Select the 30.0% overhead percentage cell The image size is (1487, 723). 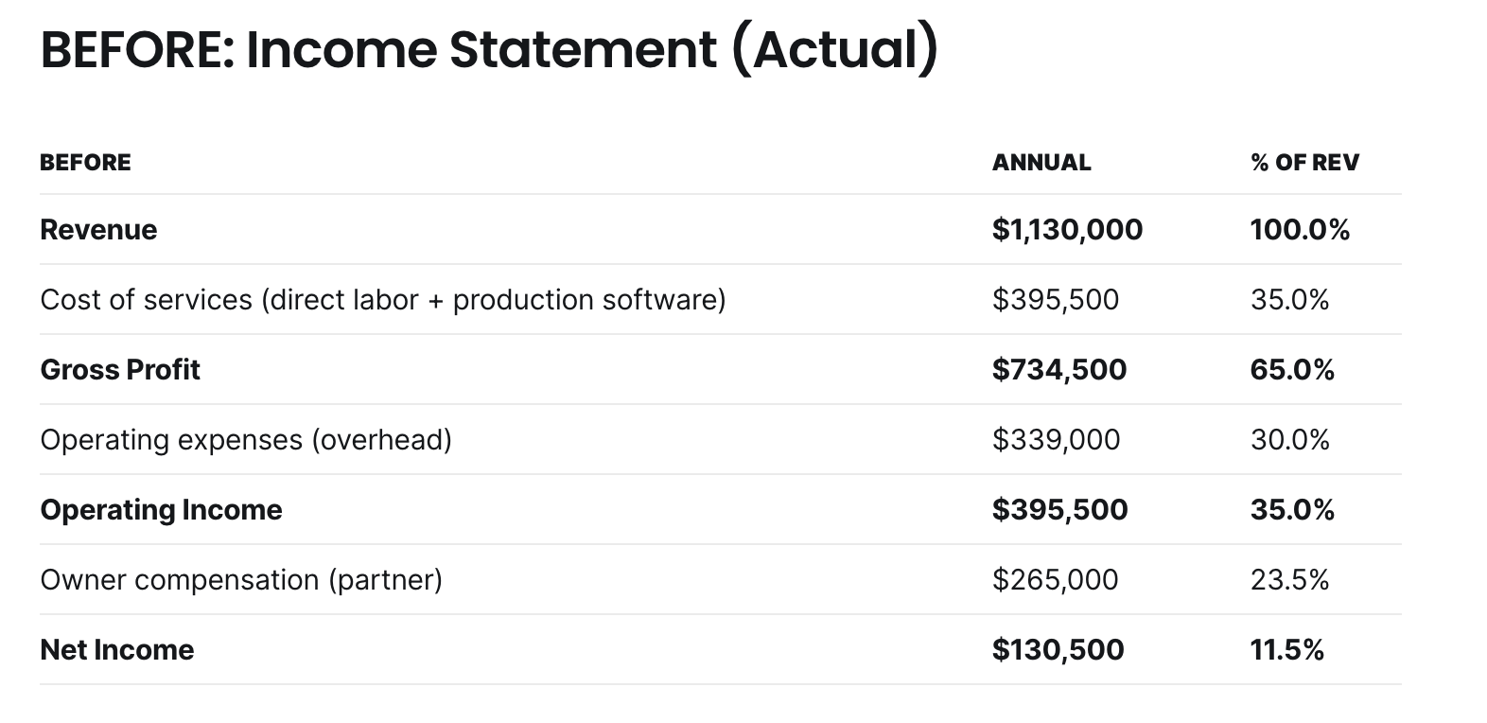click(1289, 440)
